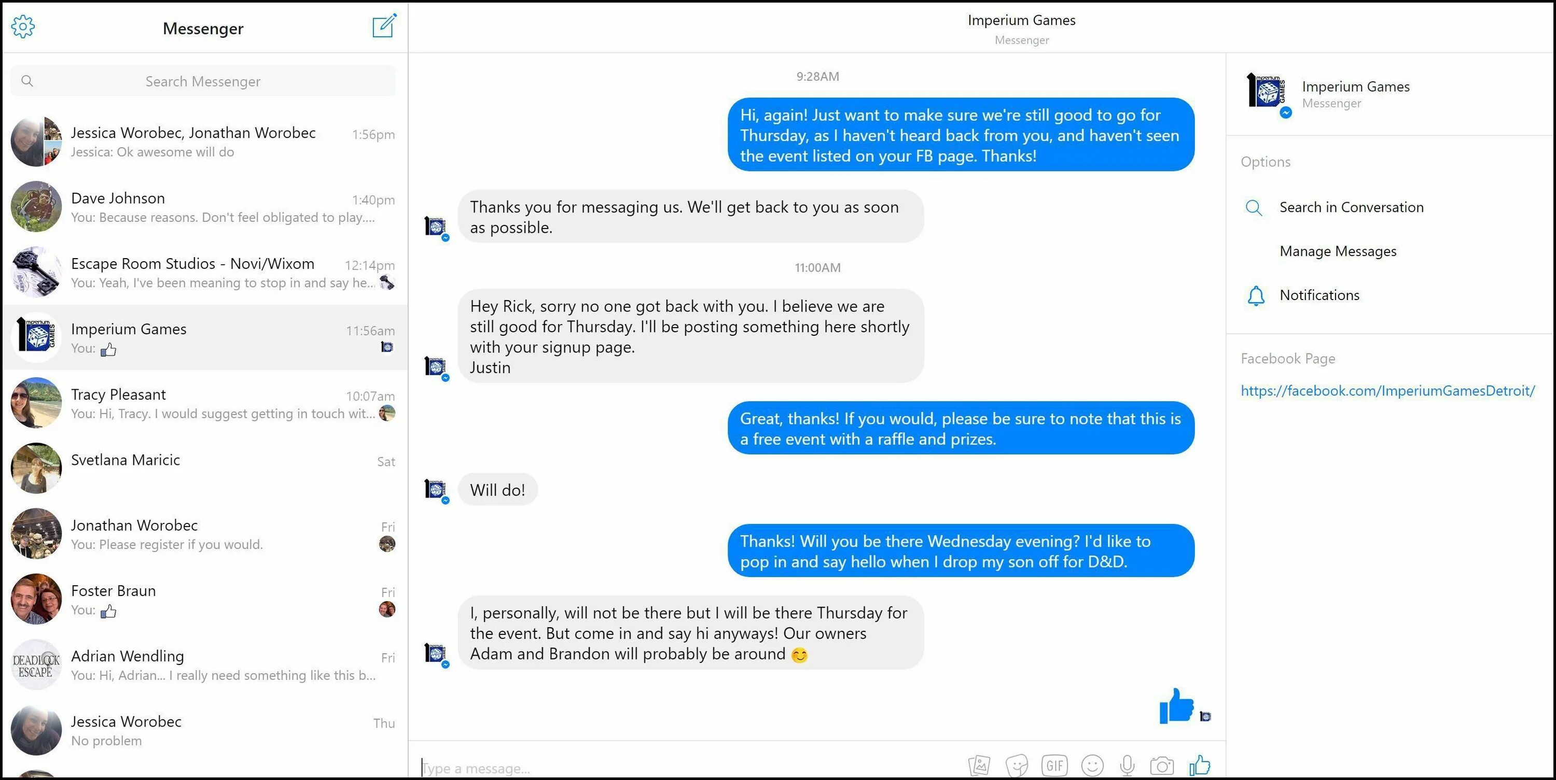
Task: Select the Search Messenger input field
Action: tap(203, 81)
